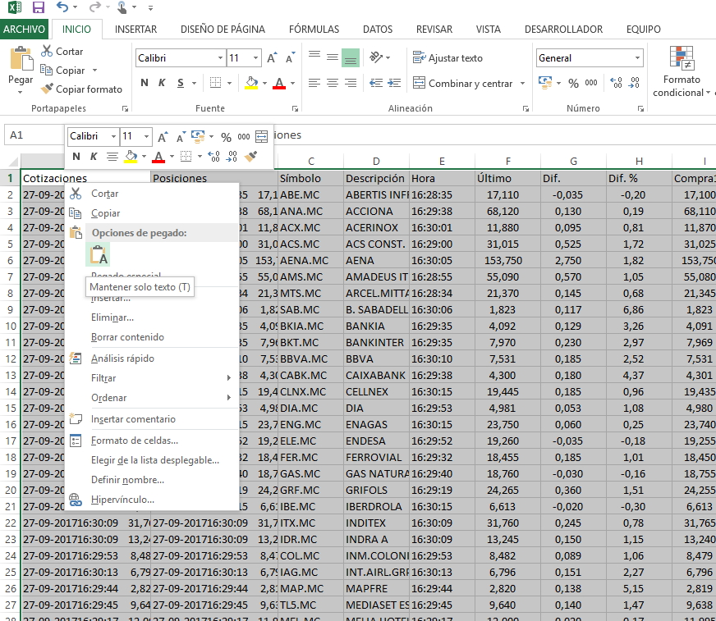The image size is (716, 621).
Task: Click Mantener solo texto paste option icon
Action: point(99,254)
